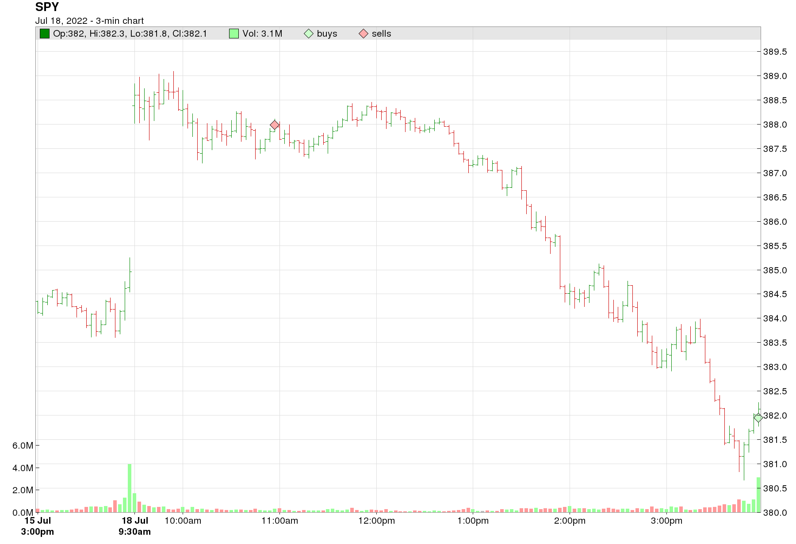The height and width of the screenshot is (544, 796).
Task: Click the 380.0 price axis label
Action: point(775,513)
